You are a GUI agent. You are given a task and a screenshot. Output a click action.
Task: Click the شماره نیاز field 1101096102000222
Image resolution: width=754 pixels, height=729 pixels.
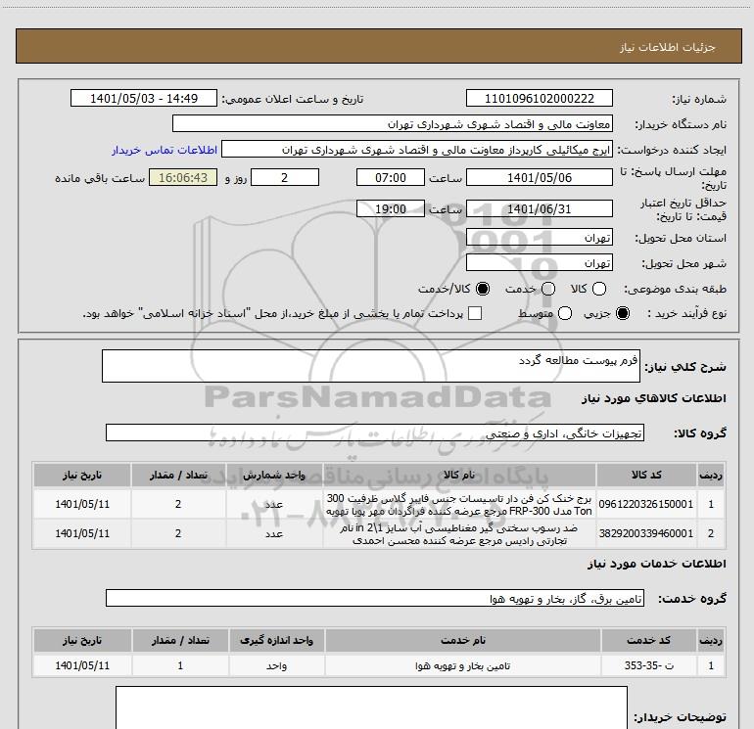(x=539, y=98)
